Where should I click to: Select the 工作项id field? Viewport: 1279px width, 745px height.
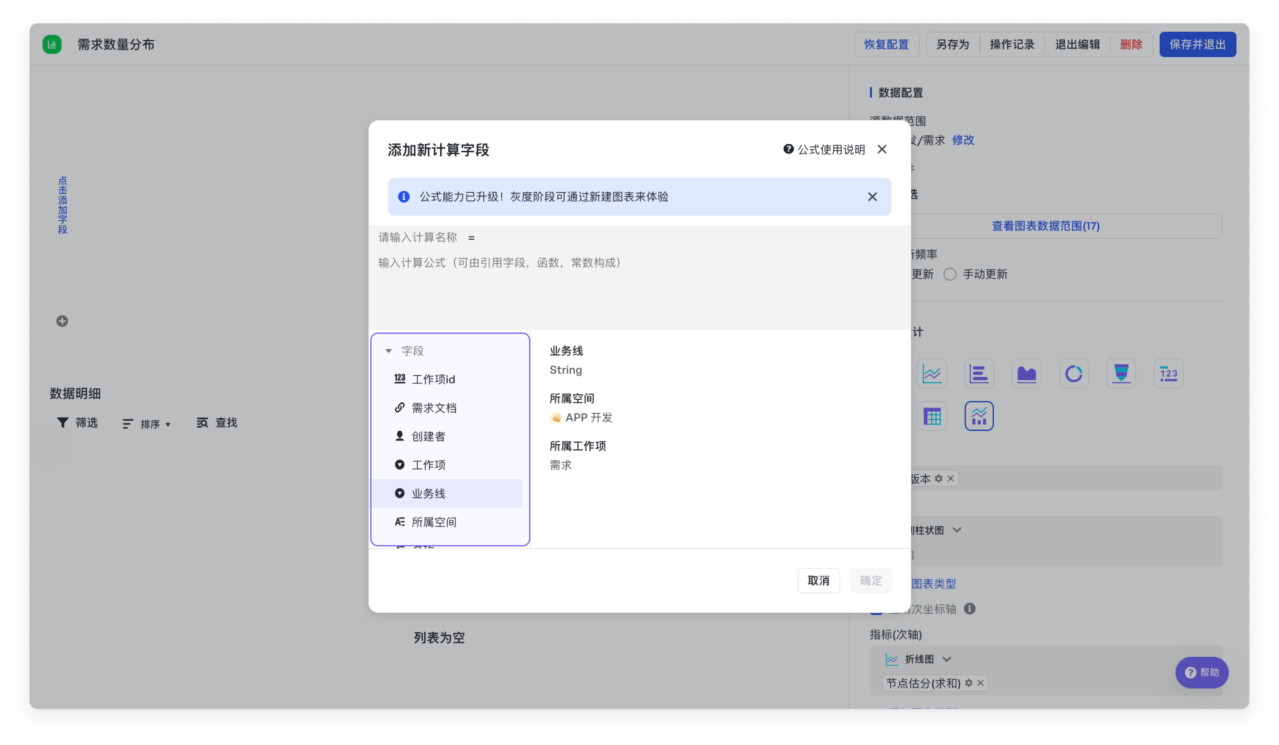(x=448, y=379)
